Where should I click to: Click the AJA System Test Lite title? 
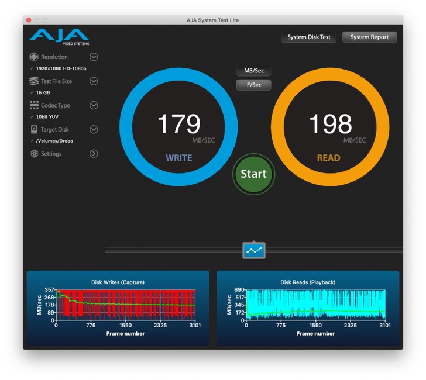click(x=213, y=20)
